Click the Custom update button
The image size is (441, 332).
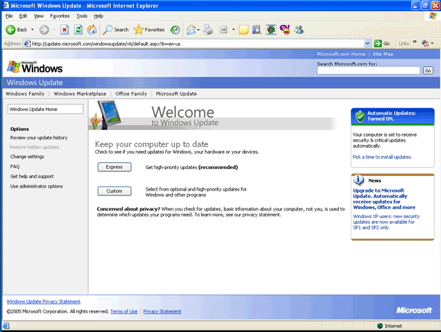[x=114, y=191]
